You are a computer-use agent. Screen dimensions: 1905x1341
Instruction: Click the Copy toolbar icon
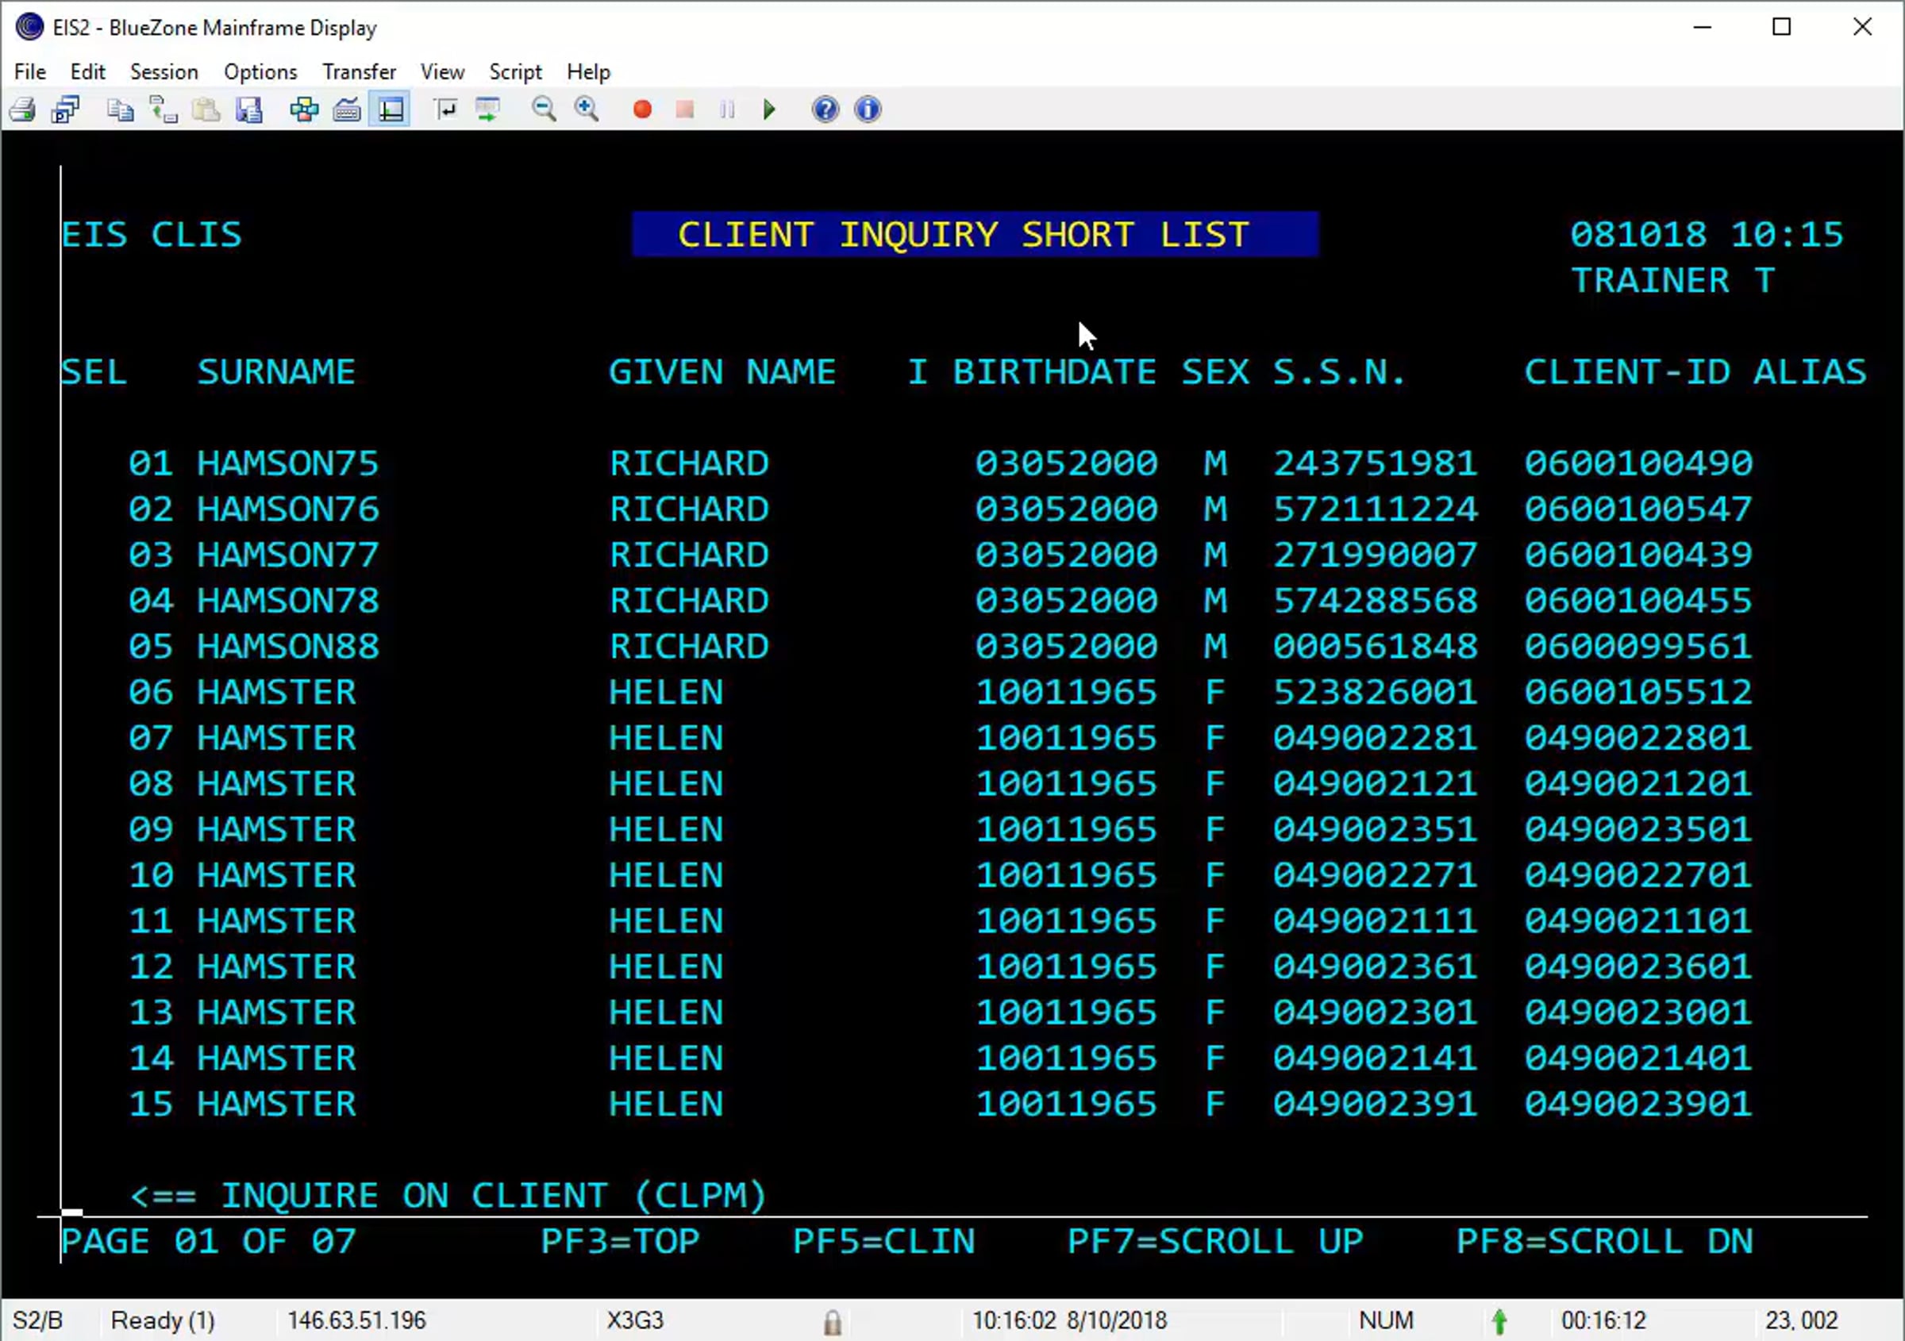[x=121, y=110]
